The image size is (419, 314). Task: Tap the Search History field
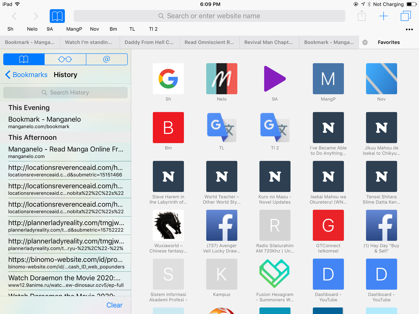(x=65, y=93)
